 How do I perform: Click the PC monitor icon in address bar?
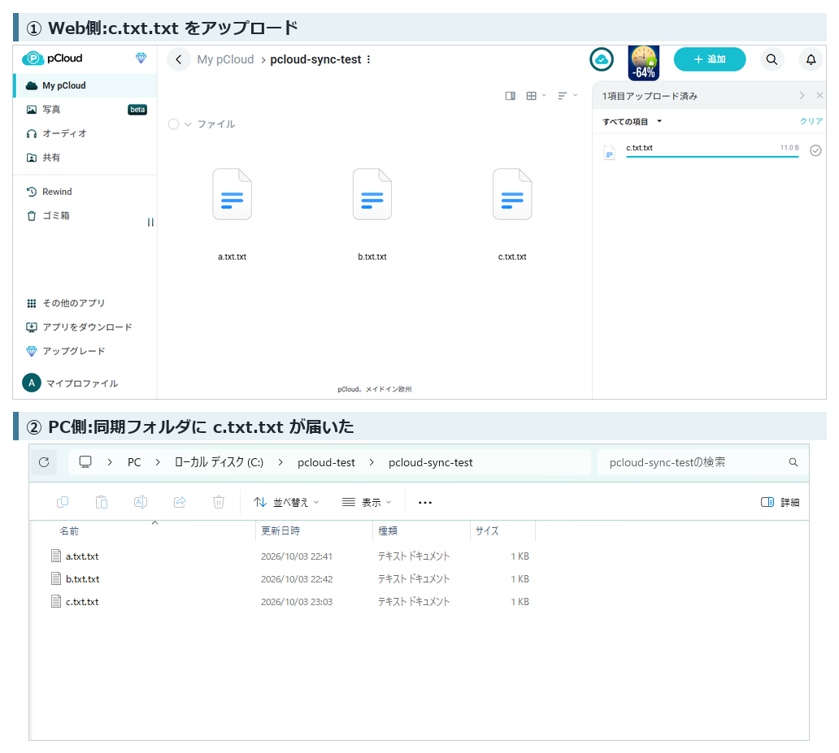click(85, 462)
